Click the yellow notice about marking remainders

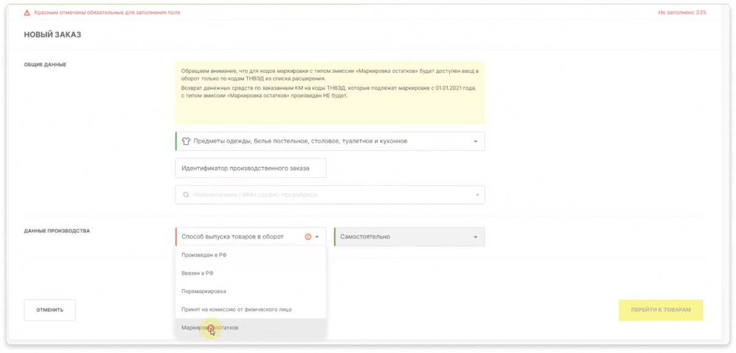[x=329, y=93]
